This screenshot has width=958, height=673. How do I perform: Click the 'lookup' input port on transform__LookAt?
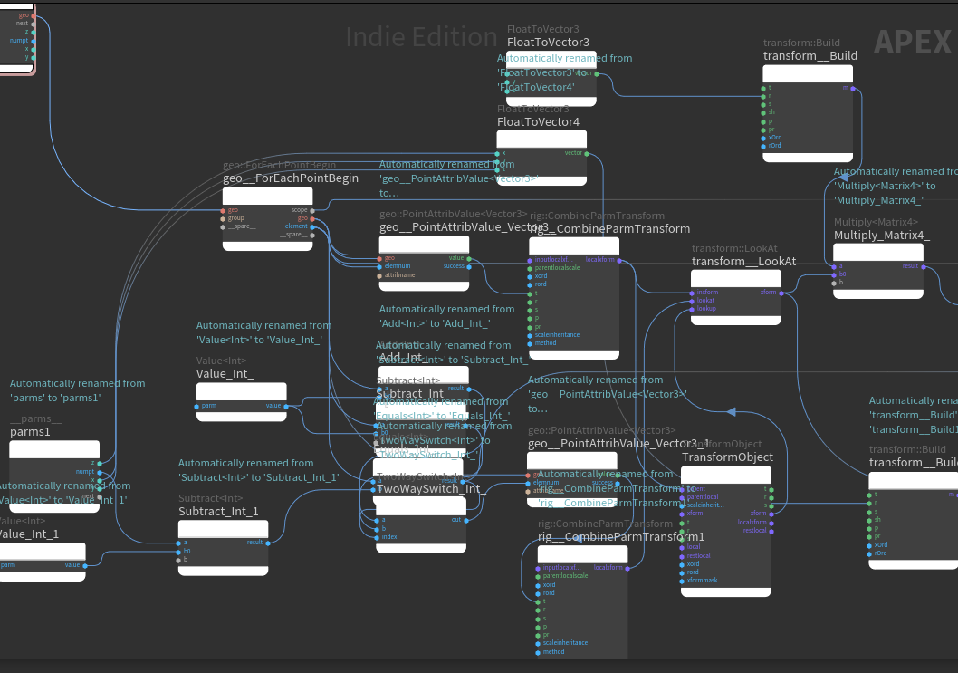point(692,309)
